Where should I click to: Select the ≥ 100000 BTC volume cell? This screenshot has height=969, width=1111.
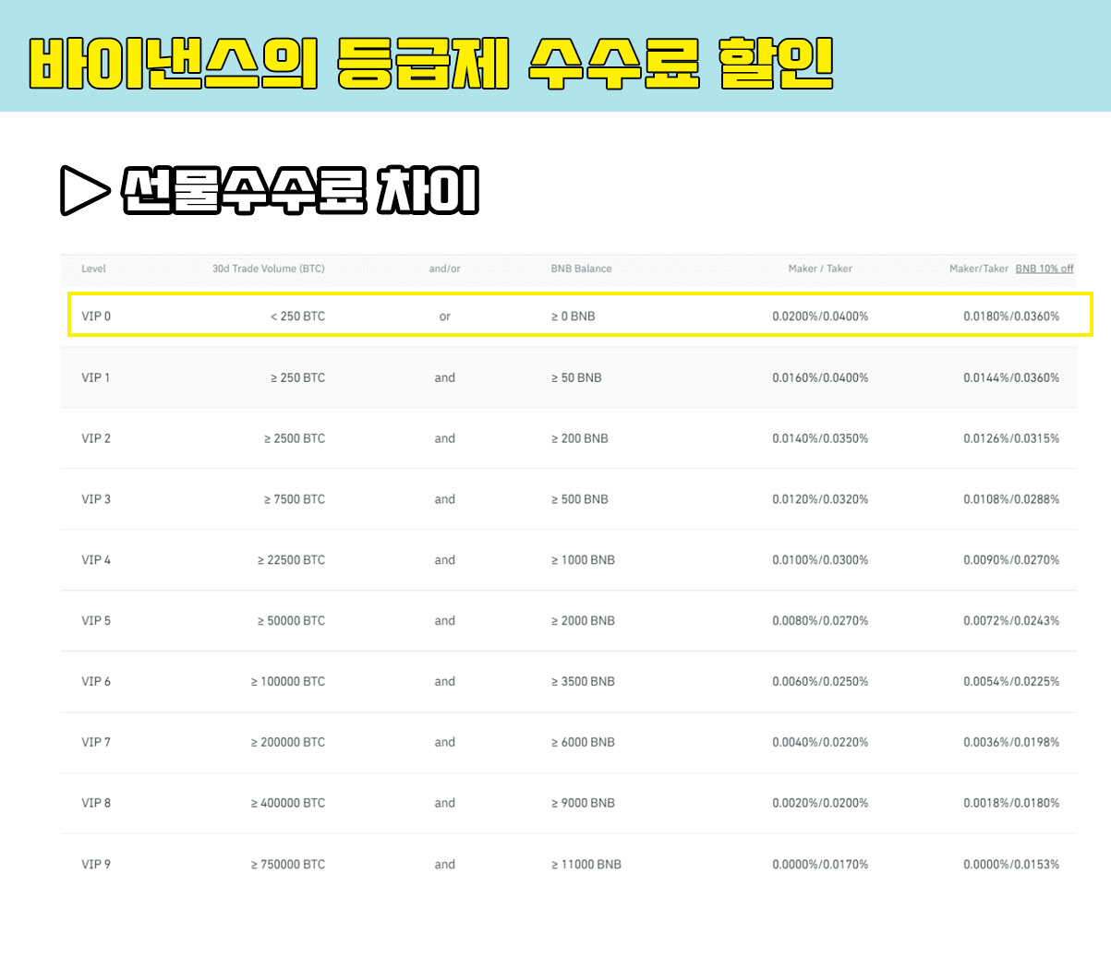[288, 682]
